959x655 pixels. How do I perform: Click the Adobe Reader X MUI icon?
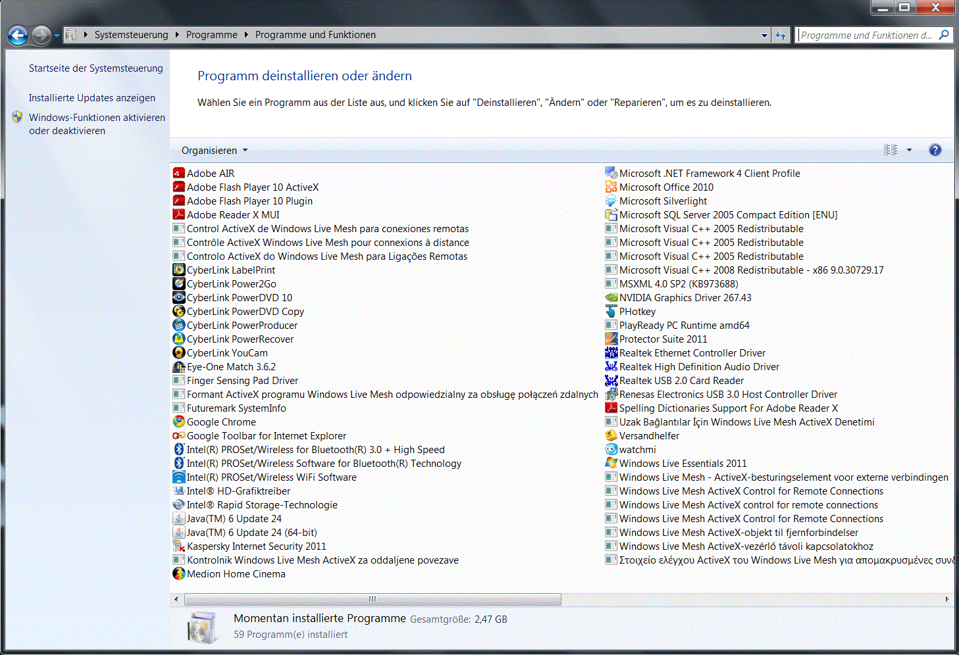point(178,214)
